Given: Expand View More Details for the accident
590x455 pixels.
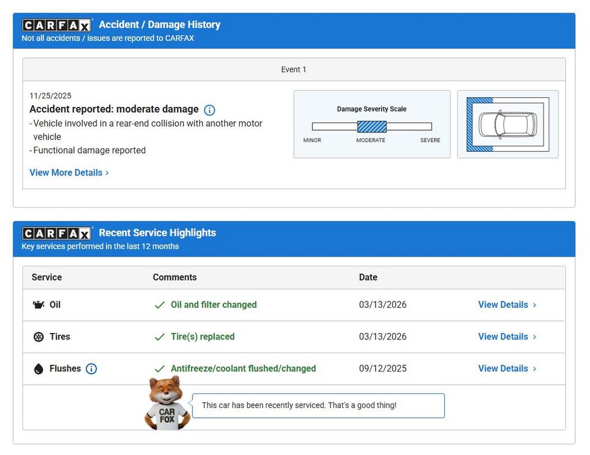Looking at the screenshot, I should [69, 173].
